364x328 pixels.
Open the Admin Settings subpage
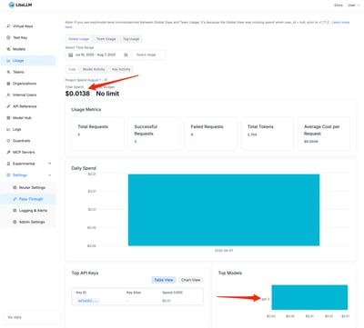coord(28,222)
